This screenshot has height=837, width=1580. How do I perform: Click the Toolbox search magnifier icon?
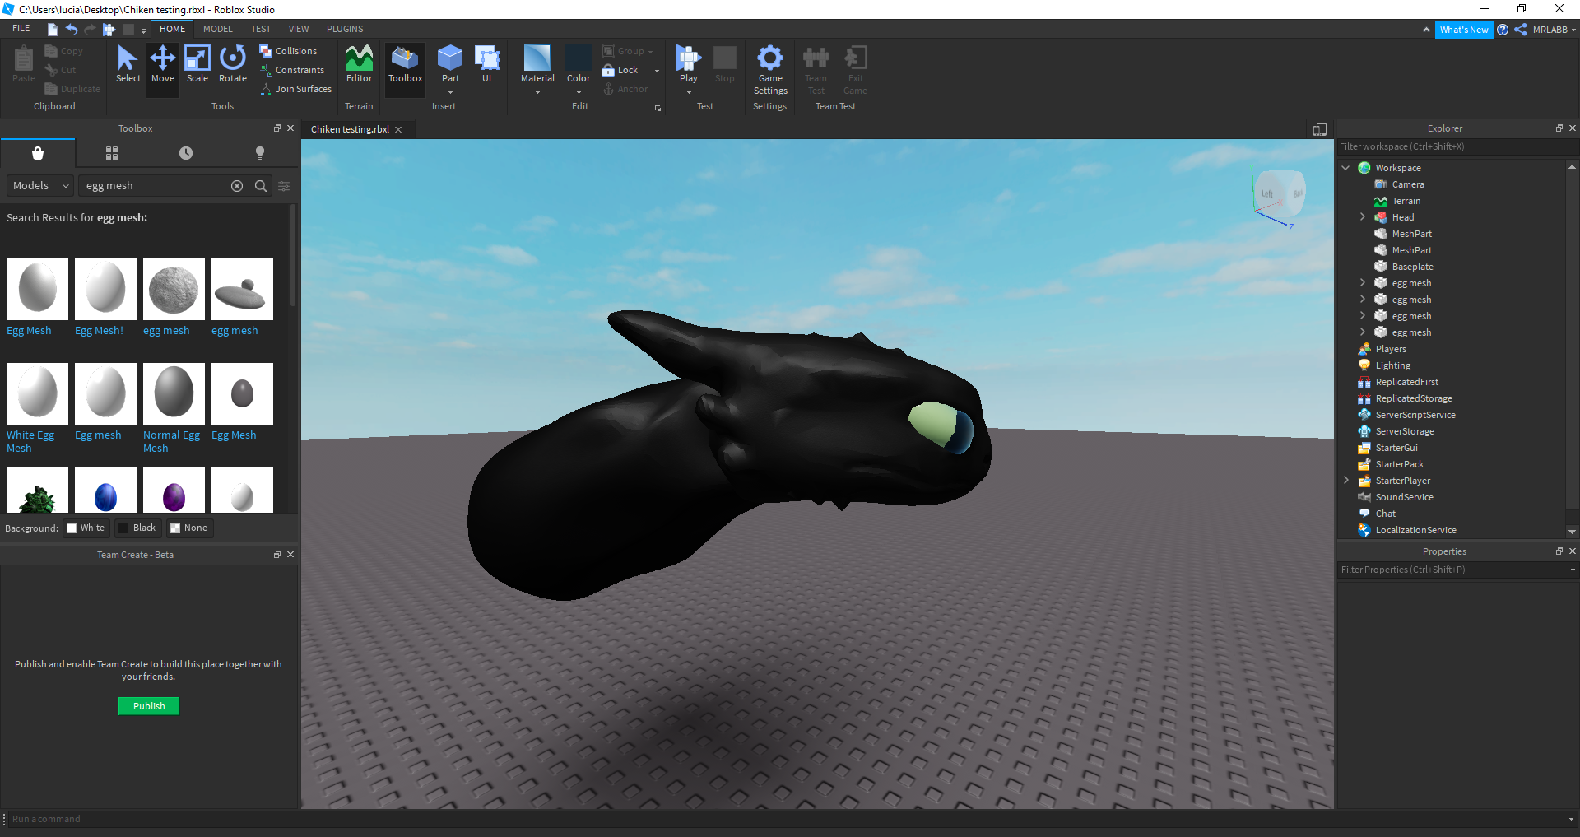click(261, 186)
